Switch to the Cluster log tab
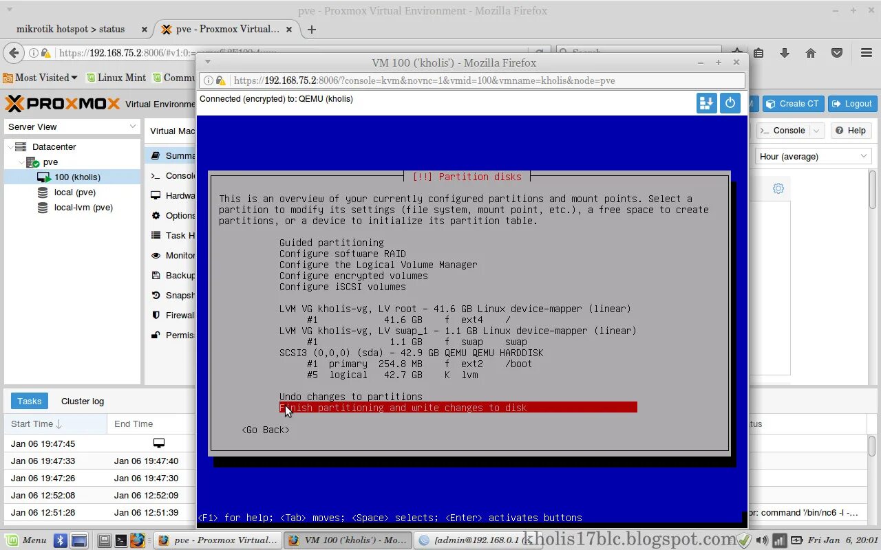 click(83, 401)
